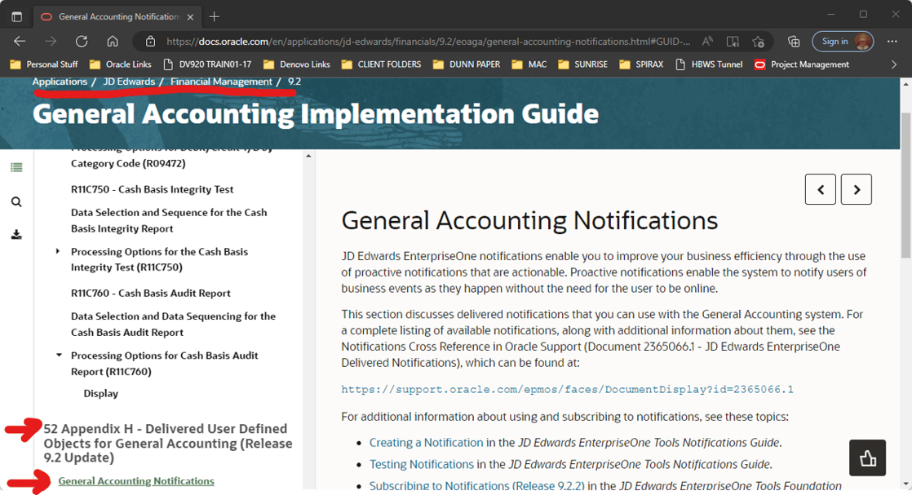Add this page to favorites star icon

click(758, 42)
